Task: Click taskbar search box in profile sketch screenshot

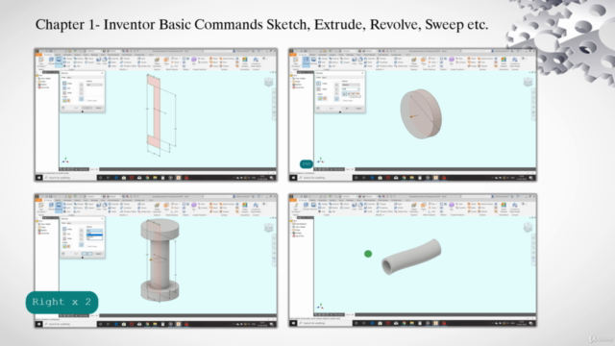Action: pos(70,178)
